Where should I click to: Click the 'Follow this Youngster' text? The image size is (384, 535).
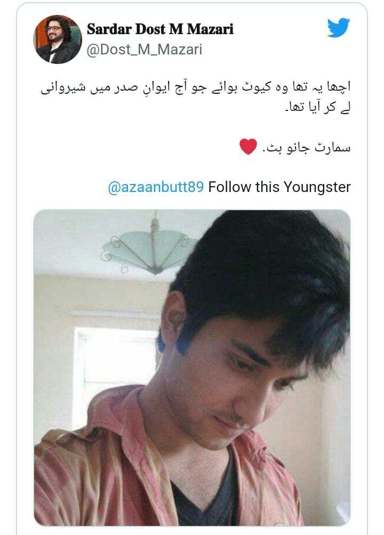279,187
